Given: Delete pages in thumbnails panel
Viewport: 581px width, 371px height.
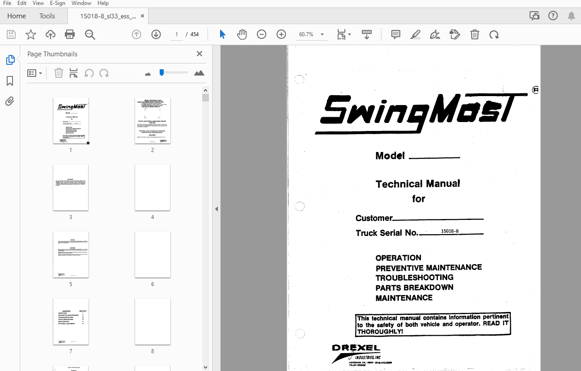Looking at the screenshot, I should 59,73.
